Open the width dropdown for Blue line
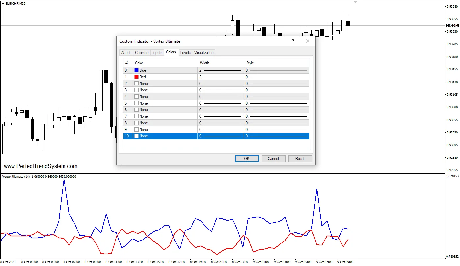 (220, 70)
